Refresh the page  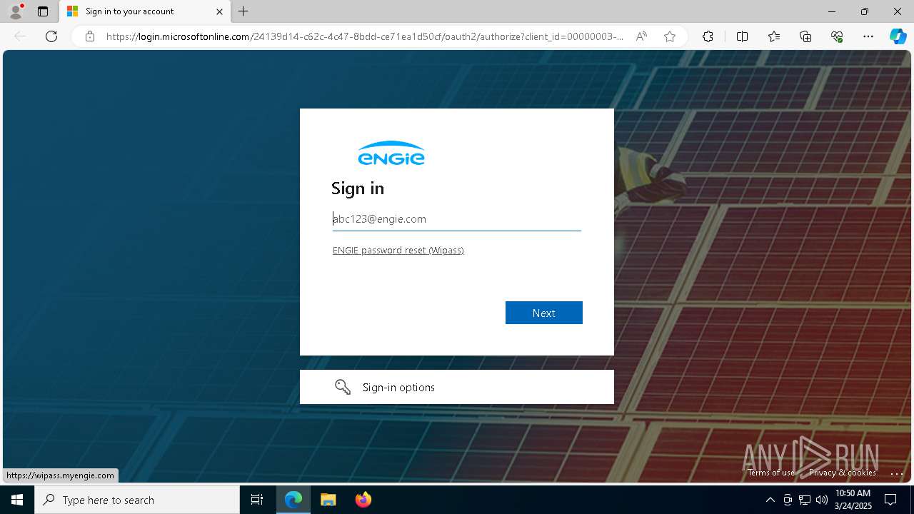(51, 36)
